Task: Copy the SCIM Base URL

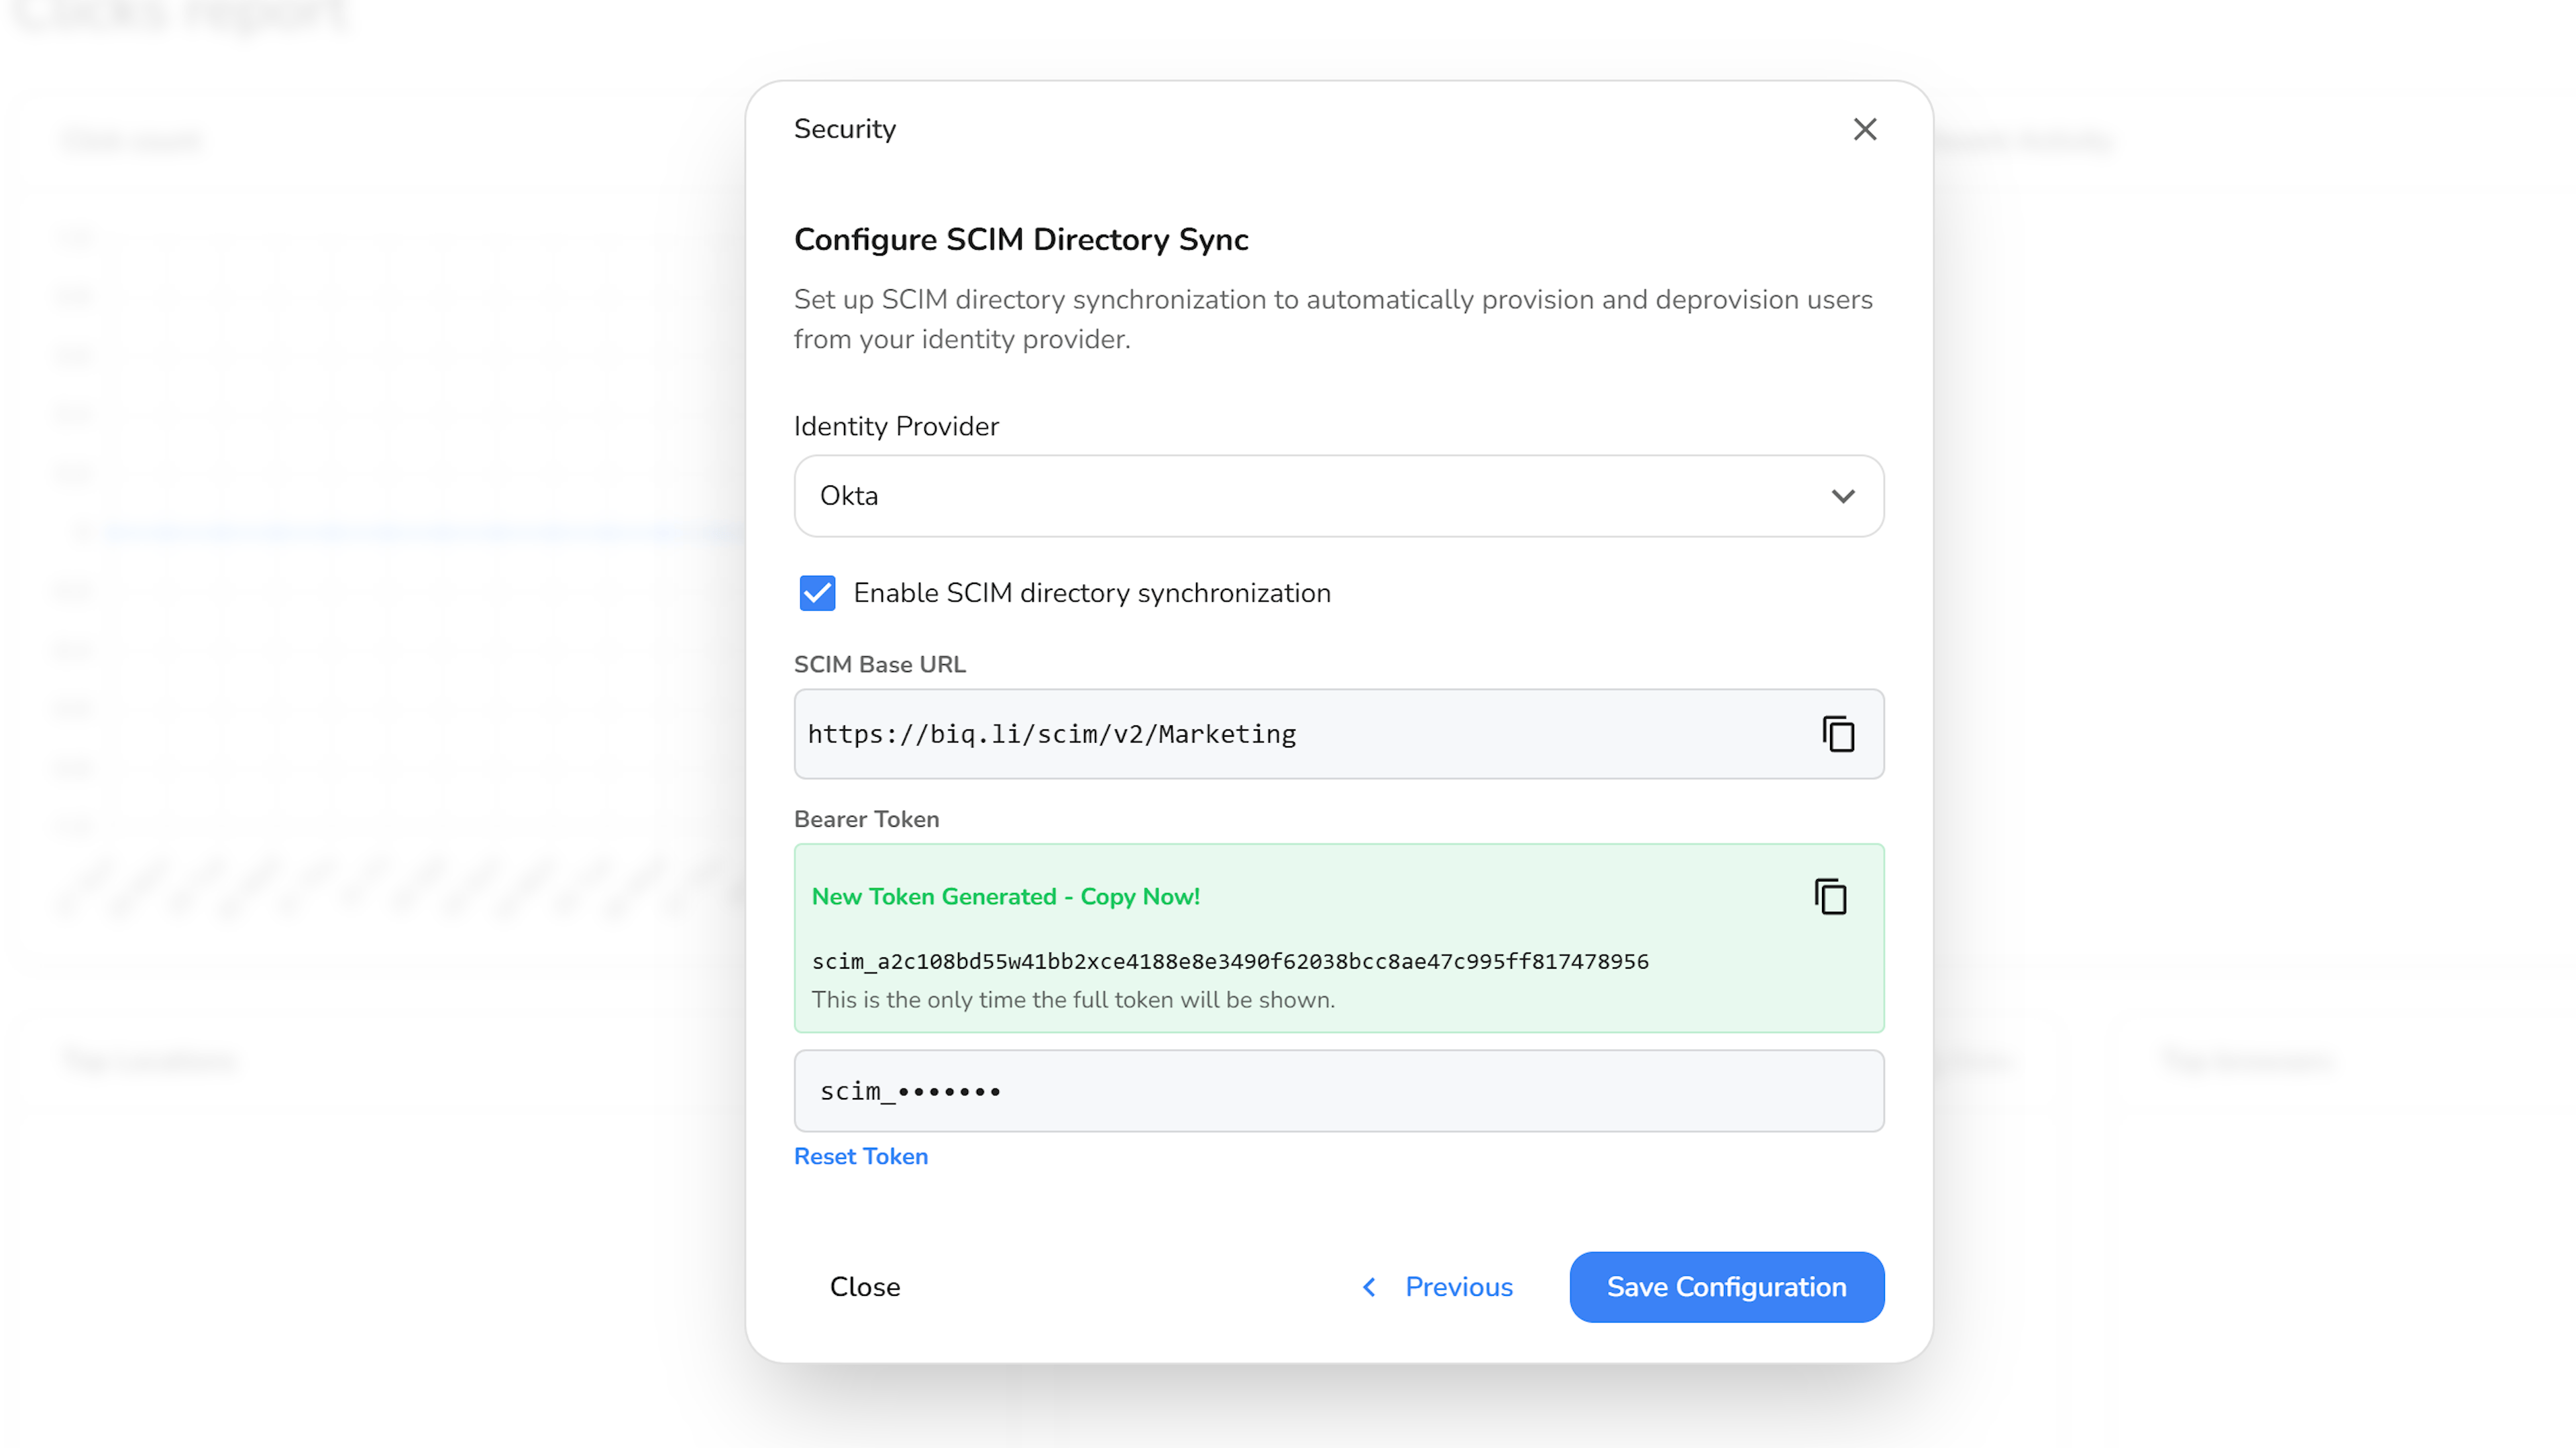Action: tap(1838, 733)
